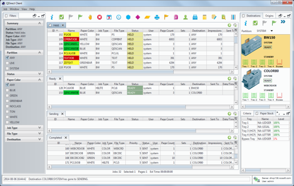Check the SYSTEM partition checkbox
This screenshot has width=294, height=186.
(x=8, y=68)
